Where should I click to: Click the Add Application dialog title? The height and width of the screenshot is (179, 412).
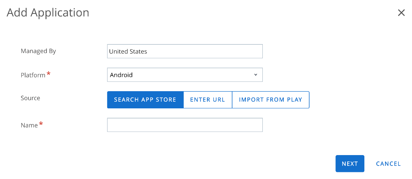pos(48,13)
